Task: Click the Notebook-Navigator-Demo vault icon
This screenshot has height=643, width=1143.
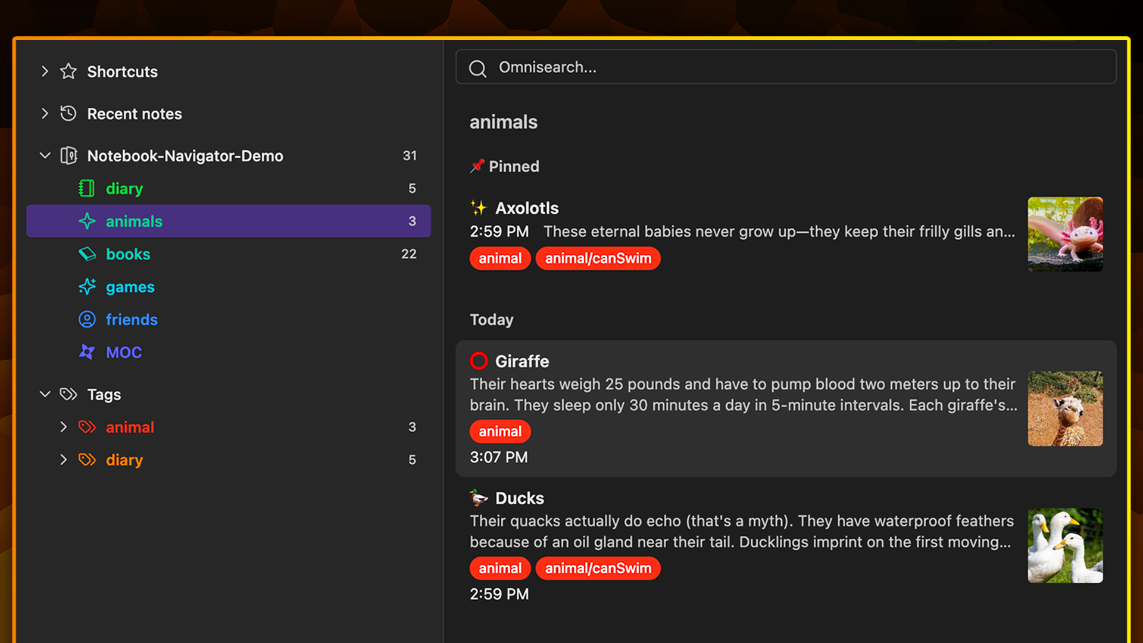Action: tap(68, 155)
